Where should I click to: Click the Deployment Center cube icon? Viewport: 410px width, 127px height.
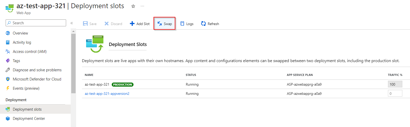[x=8, y=119]
